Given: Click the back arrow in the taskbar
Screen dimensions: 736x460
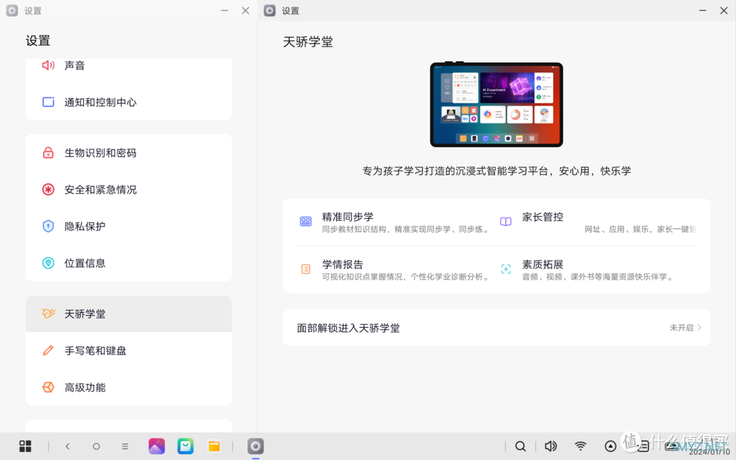Looking at the screenshot, I should pyautogui.click(x=67, y=446).
